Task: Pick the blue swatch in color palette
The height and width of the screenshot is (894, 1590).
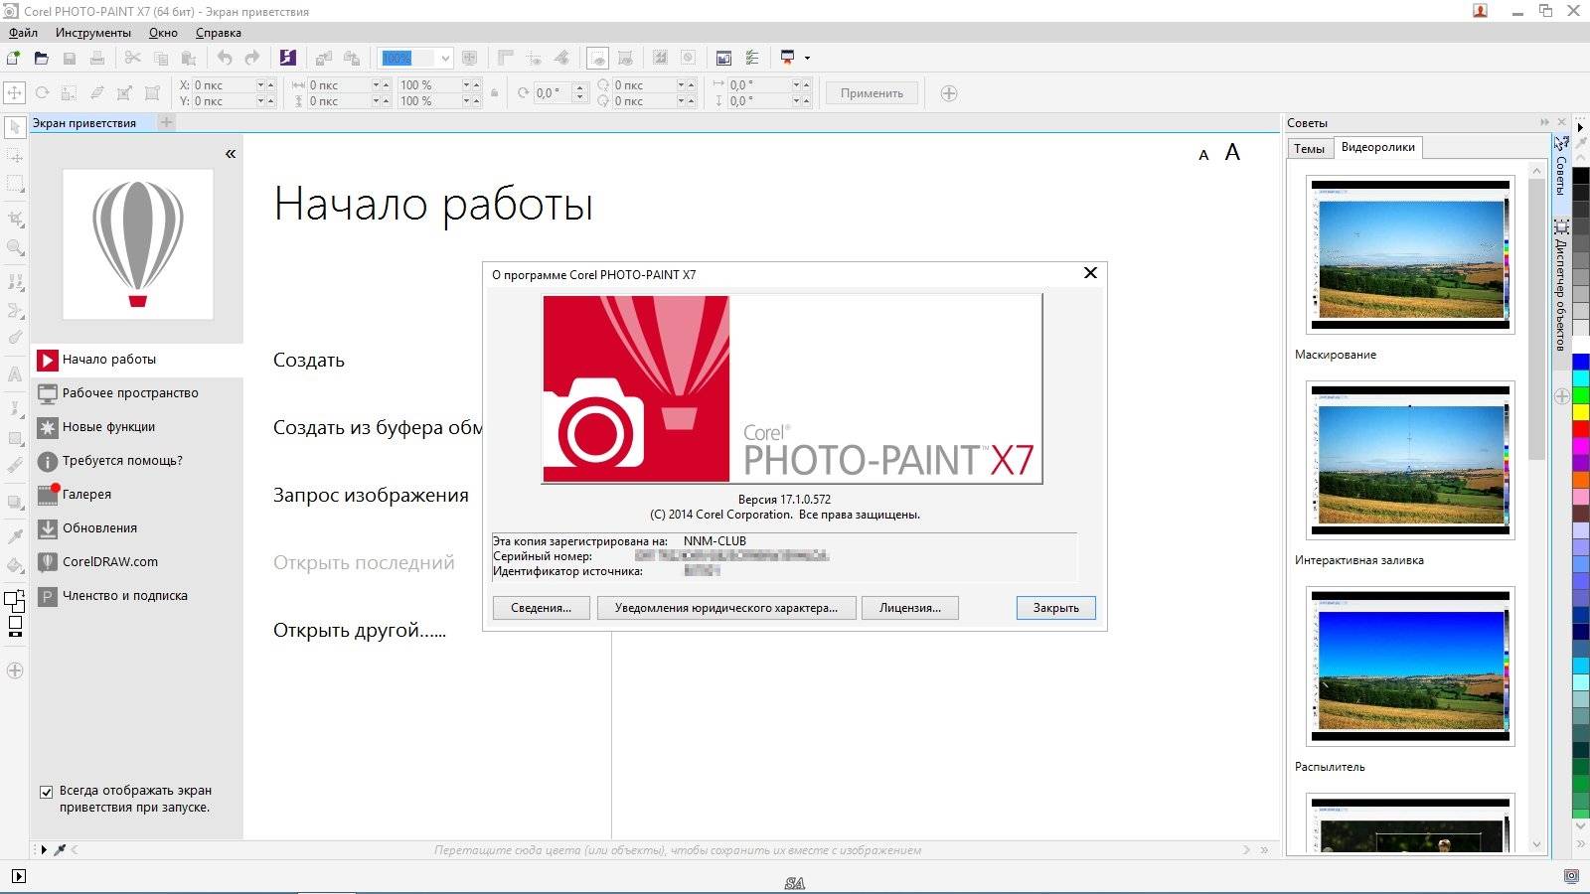Action: [x=1580, y=362]
